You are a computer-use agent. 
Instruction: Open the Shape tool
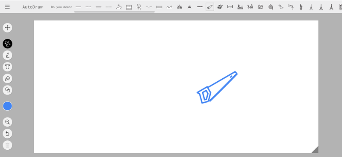click(7, 90)
